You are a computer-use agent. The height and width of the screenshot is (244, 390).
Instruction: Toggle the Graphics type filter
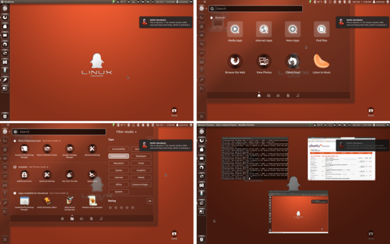coord(141,170)
